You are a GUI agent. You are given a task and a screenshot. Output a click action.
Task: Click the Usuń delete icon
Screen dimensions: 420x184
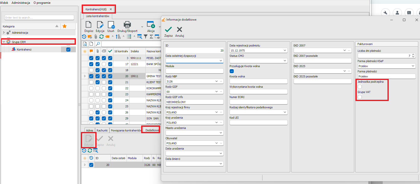pos(111,25)
